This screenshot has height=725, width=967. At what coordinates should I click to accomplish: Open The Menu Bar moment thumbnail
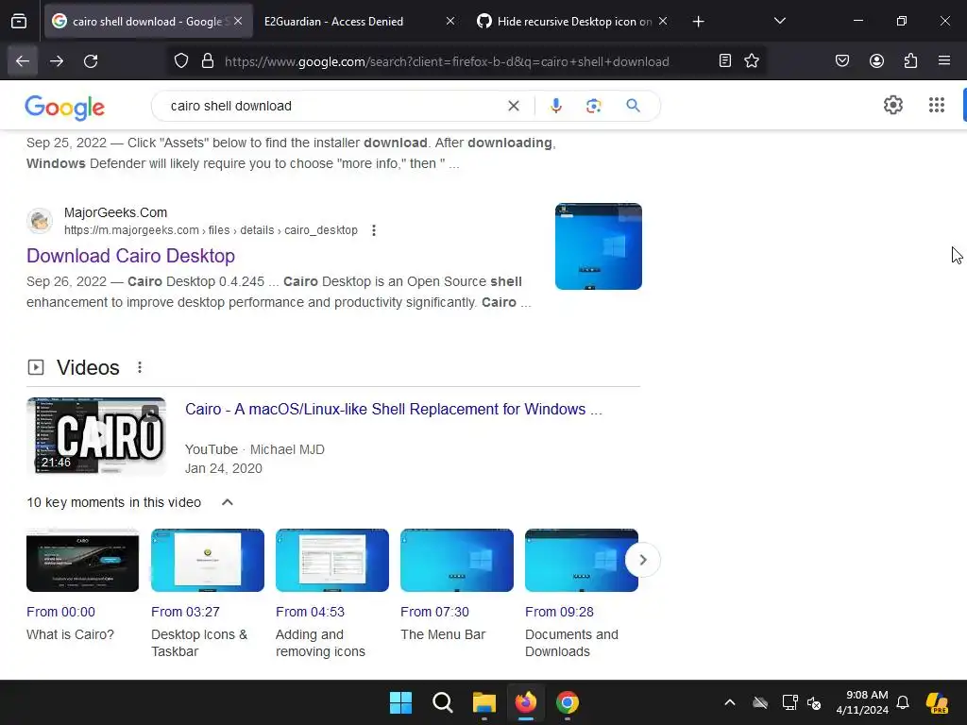tap(456, 560)
